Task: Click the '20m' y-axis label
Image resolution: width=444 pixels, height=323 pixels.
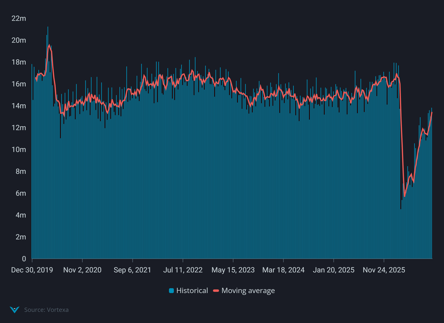Action: 19,40
